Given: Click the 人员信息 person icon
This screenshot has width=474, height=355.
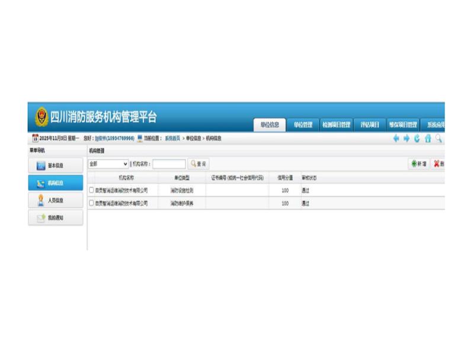Looking at the screenshot, I should click(41, 200).
